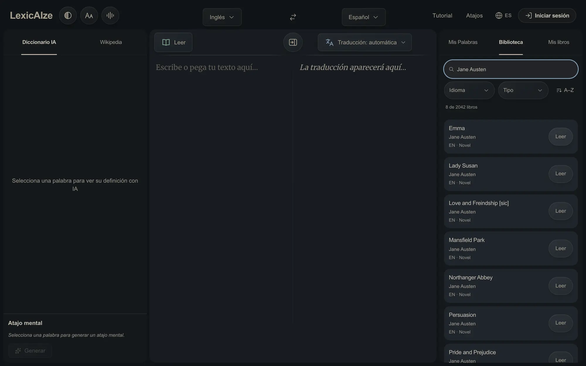The image size is (586, 366).
Task: Click Leer for Love and Freindship
Action: (561, 211)
